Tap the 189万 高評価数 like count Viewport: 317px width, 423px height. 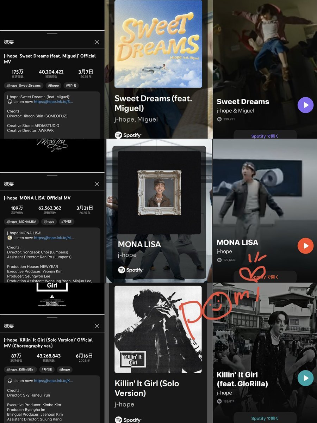[x=17, y=210]
